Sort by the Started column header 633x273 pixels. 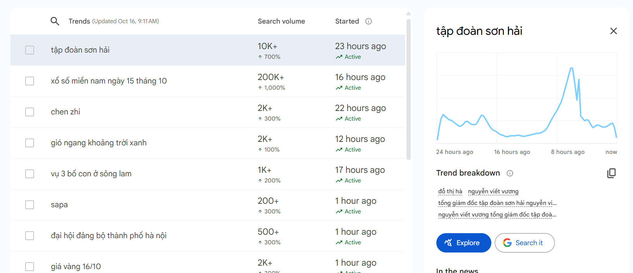click(x=347, y=21)
